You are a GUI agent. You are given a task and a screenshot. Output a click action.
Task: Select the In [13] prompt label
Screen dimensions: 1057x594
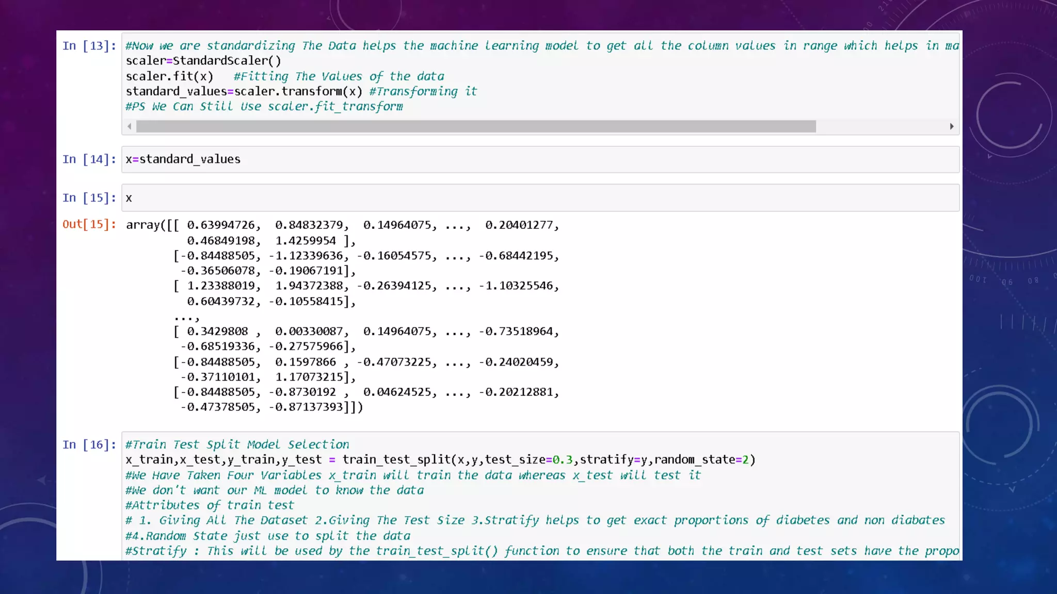(89, 46)
